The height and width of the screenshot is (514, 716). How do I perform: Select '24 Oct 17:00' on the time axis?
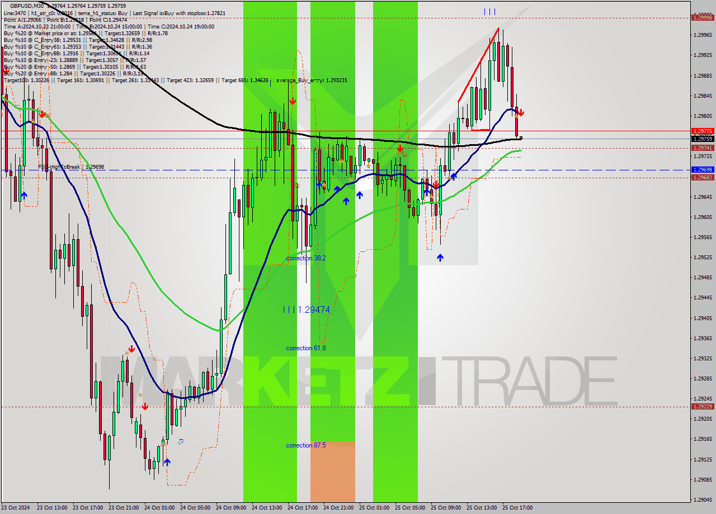click(x=302, y=508)
